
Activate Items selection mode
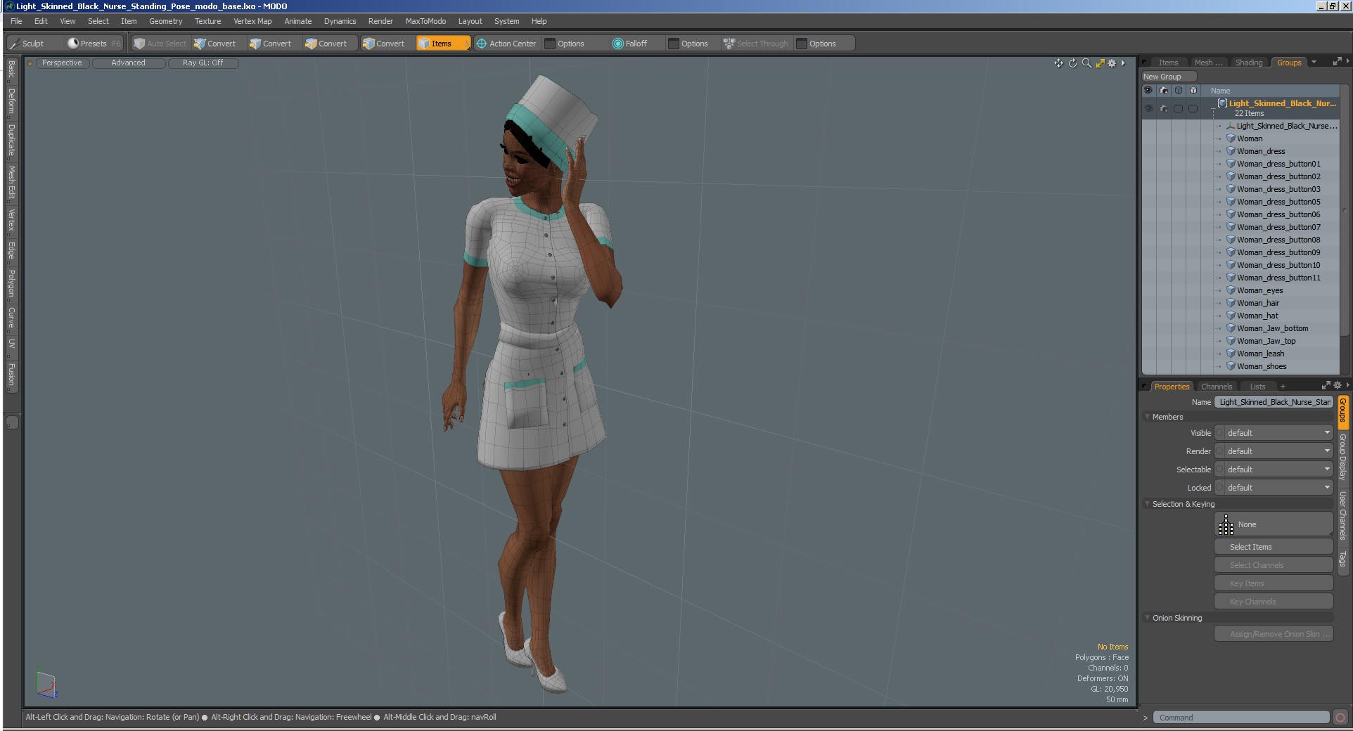(x=443, y=44)
